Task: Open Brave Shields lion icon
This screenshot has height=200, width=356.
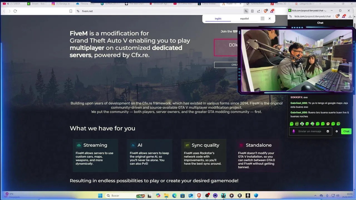Action: click(265, 11)
